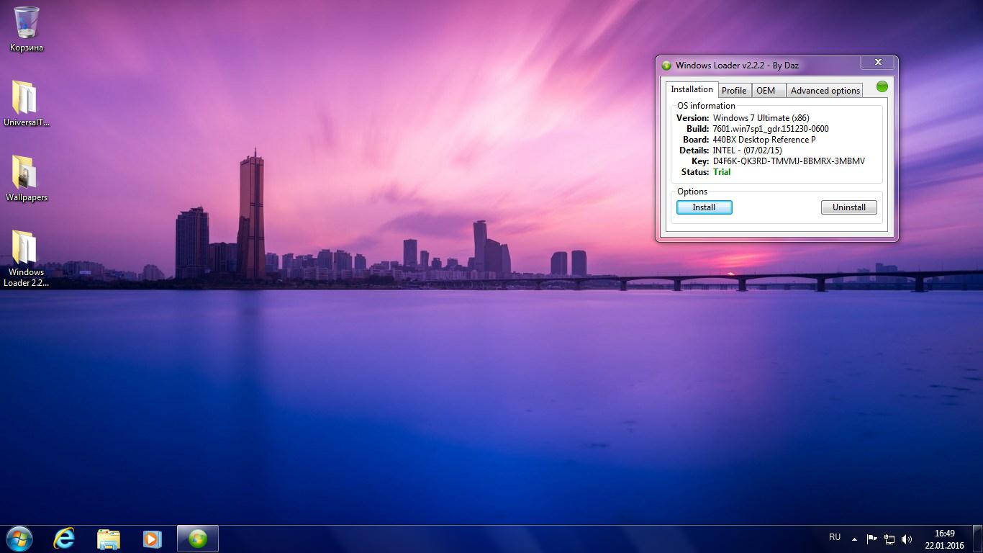The width and height of the screenshot is (983, 553).
Task: Select the Wallpapers folder icon
Action: [26, 179]
